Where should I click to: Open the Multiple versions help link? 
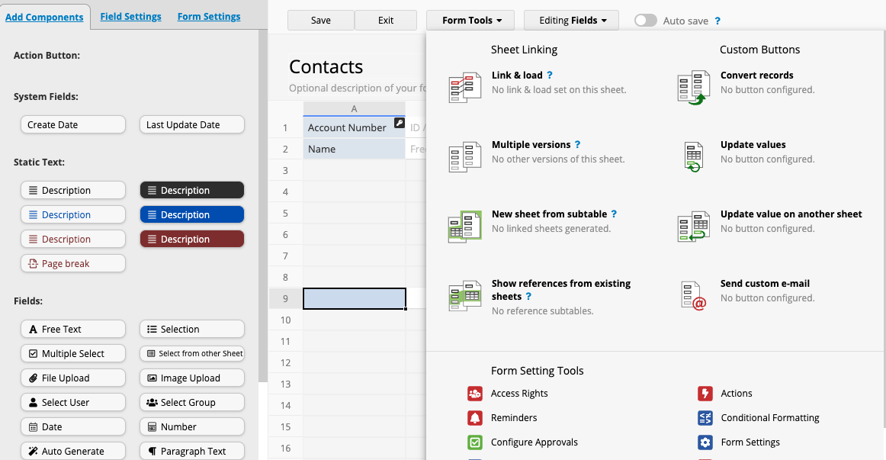coord(579,144)
